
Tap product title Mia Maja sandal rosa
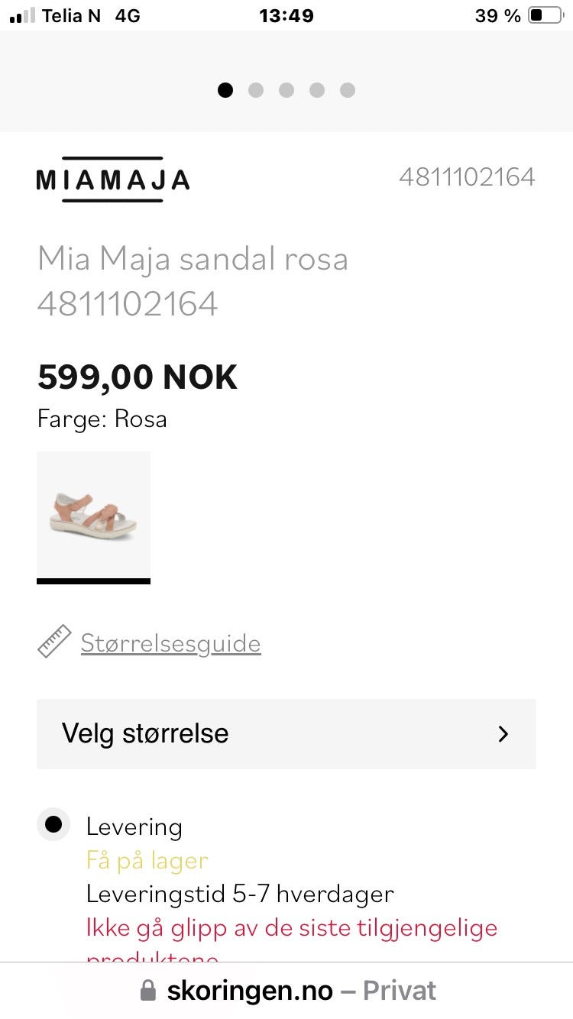(x=193, y=259)
